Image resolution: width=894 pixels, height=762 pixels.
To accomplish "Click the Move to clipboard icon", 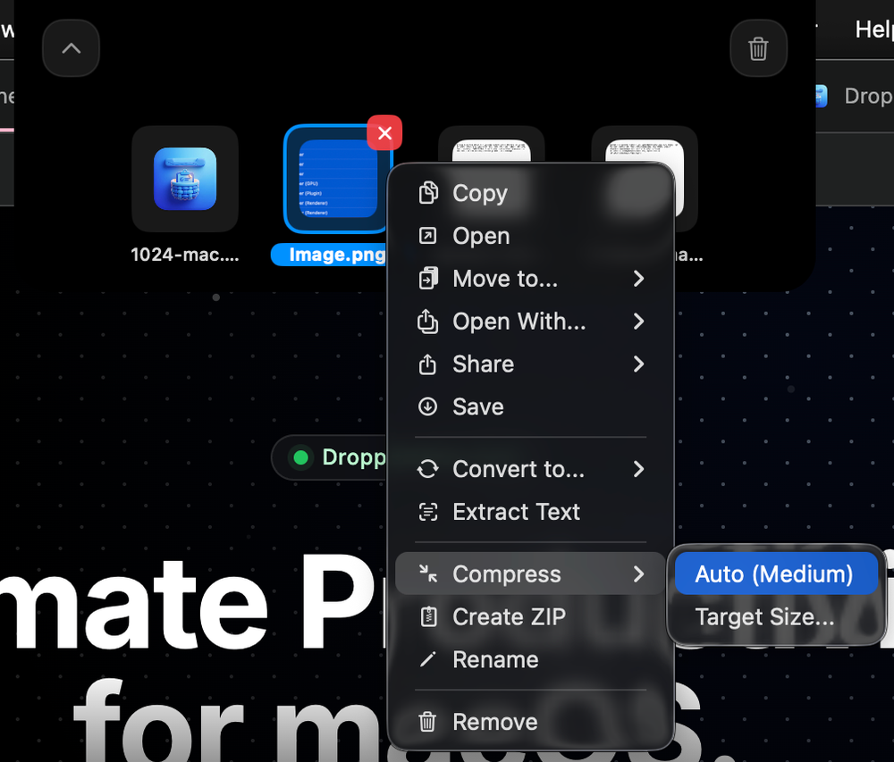I will point(428,278).
